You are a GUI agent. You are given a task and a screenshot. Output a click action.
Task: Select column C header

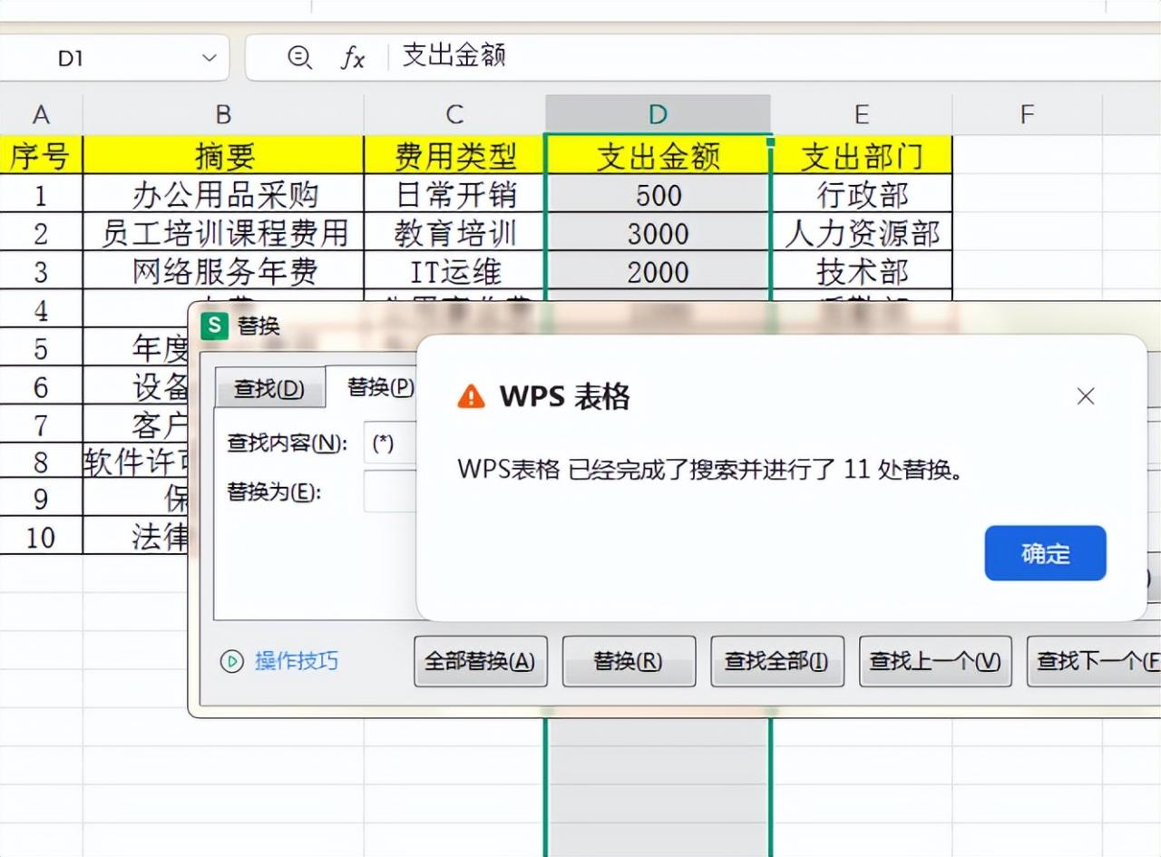coord(454,114)
